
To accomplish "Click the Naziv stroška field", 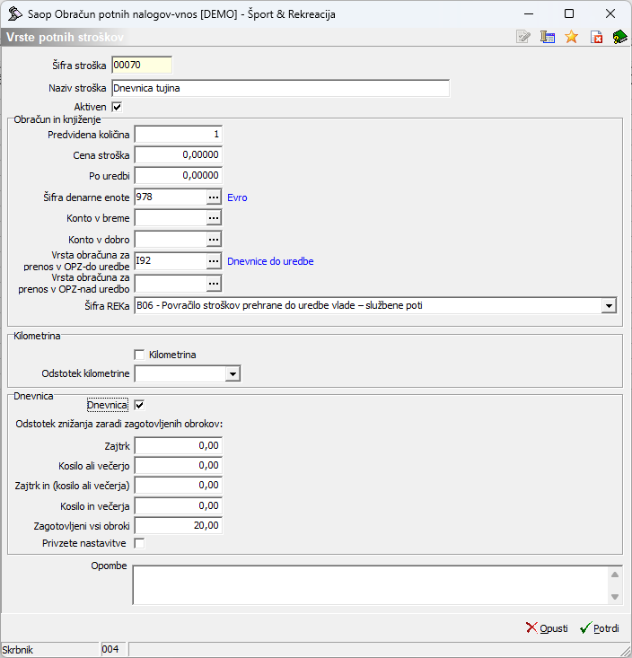I will point(280,88).
